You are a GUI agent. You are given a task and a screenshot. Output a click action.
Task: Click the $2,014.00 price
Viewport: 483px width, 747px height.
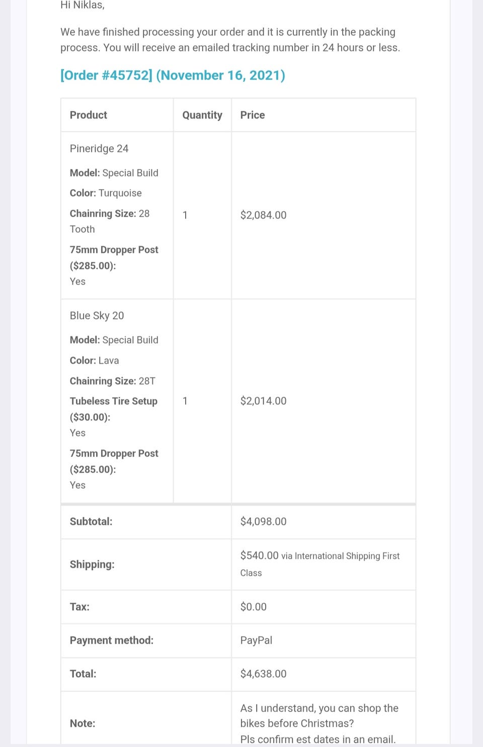[x=263, y=401]
